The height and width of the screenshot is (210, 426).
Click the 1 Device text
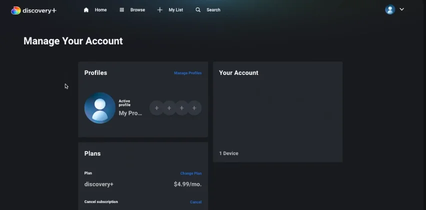click(228, 153)
